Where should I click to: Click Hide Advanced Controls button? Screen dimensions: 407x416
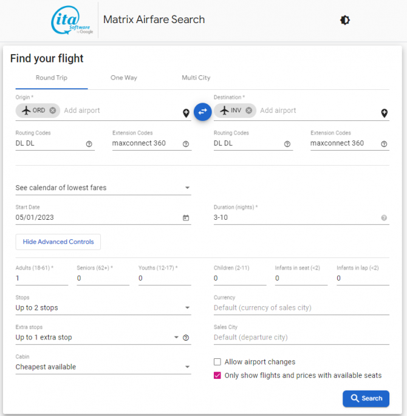coord(58,242)
